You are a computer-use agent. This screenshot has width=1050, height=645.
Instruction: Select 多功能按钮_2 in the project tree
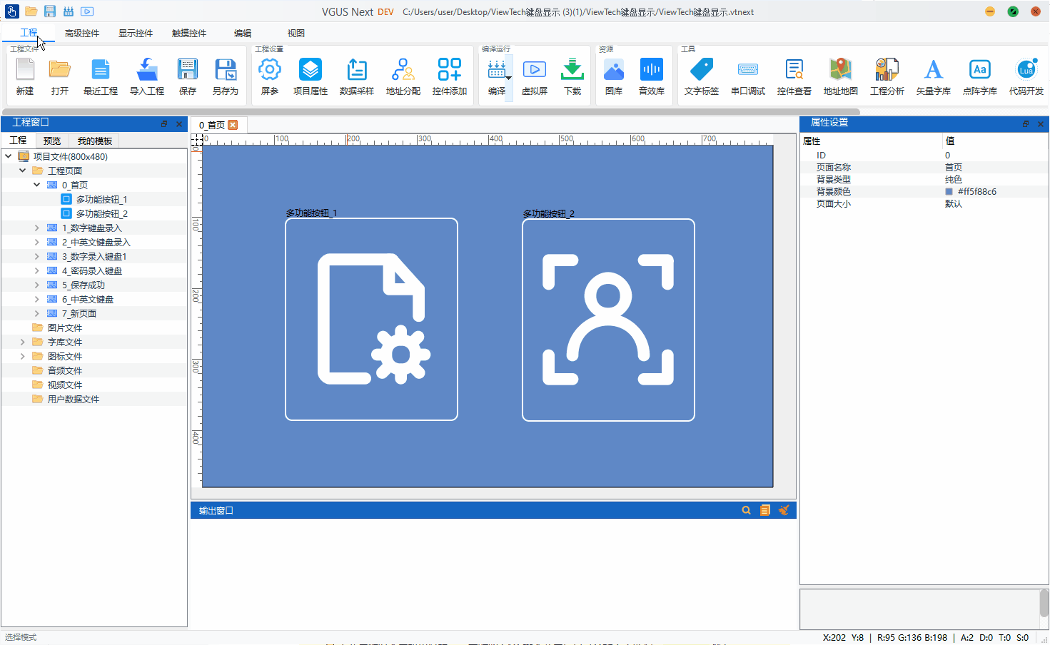(x=101, y=213)
